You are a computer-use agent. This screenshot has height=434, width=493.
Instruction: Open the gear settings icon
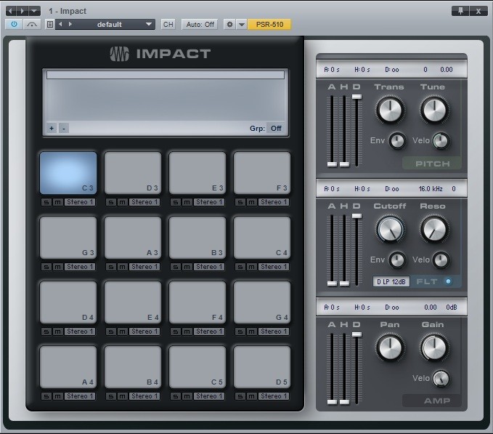tap(229, 24)
